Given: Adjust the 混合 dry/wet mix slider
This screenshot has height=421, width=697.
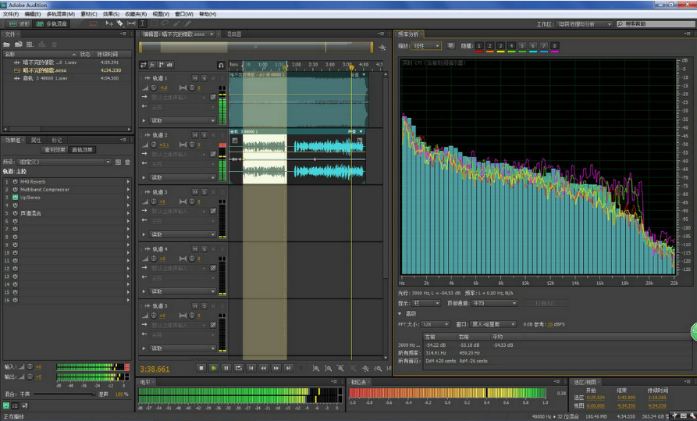Looking at the screenshot, I should [x=65, y=394].
